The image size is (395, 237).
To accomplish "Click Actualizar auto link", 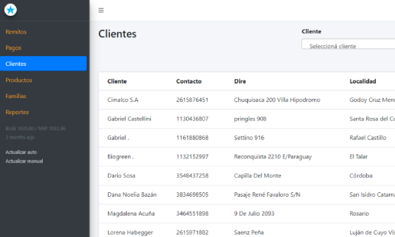I will (21, 152).
